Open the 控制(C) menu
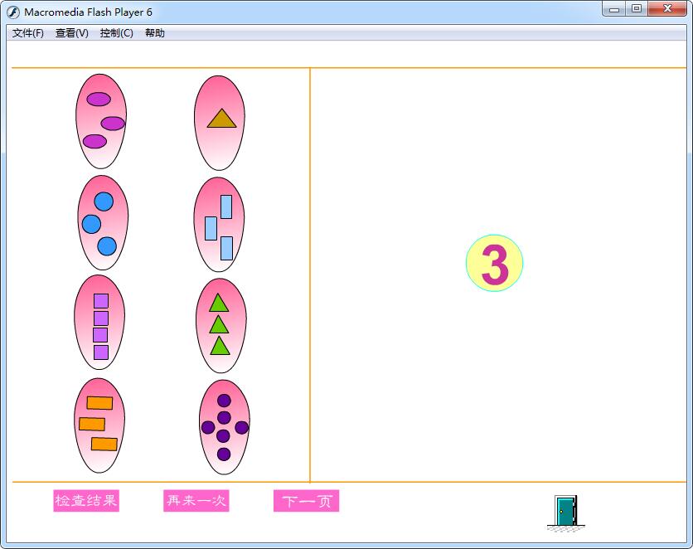 tap(116, 33)
